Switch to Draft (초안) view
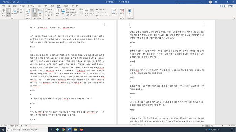Image resolution: width=236 pixels, height=132 pixels. pos(20,12)
